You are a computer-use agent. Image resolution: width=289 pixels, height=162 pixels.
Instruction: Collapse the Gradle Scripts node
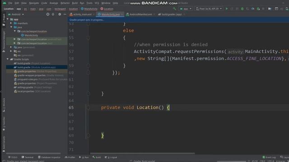8,59
